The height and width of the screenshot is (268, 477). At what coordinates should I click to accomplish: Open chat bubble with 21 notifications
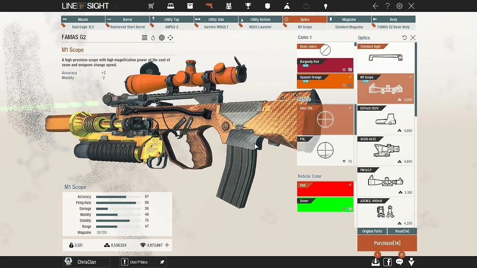[399, 262]
